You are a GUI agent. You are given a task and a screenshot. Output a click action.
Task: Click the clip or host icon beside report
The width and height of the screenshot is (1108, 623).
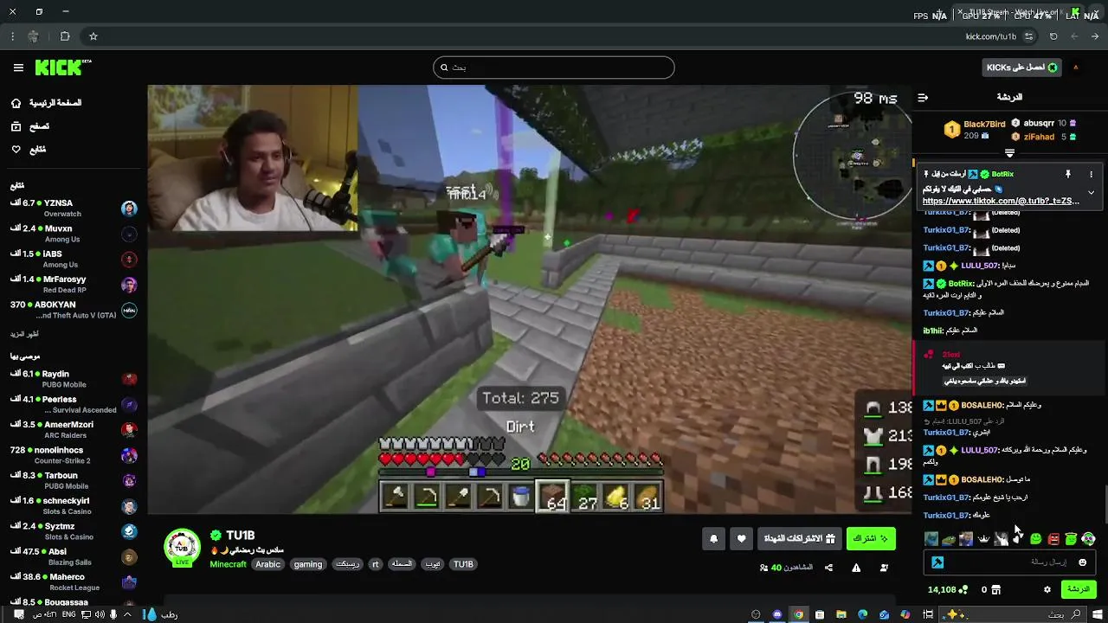coord(884,568)
